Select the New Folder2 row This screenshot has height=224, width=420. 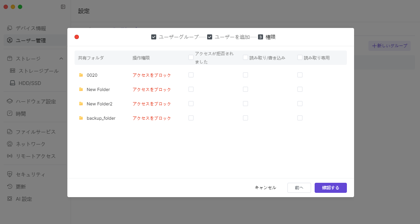click(100, 104)
